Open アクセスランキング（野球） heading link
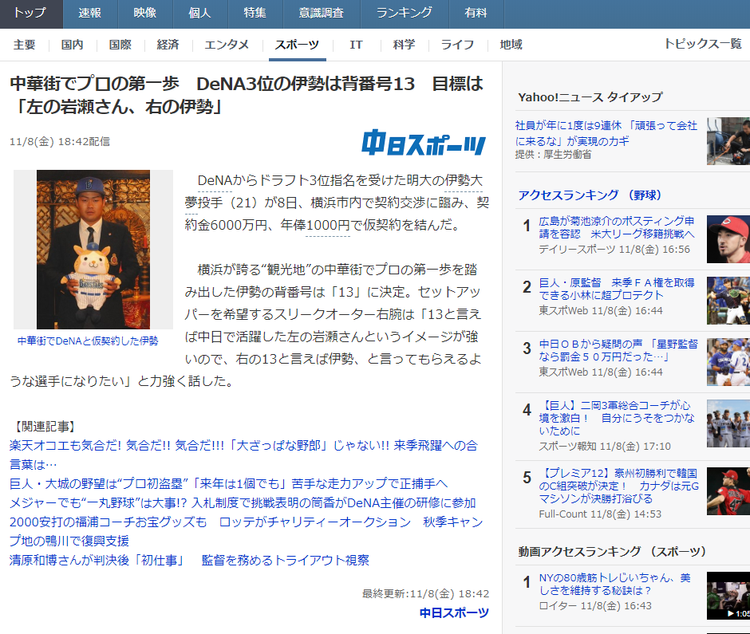Screen dimensions: 750x634 click(590, 195)
